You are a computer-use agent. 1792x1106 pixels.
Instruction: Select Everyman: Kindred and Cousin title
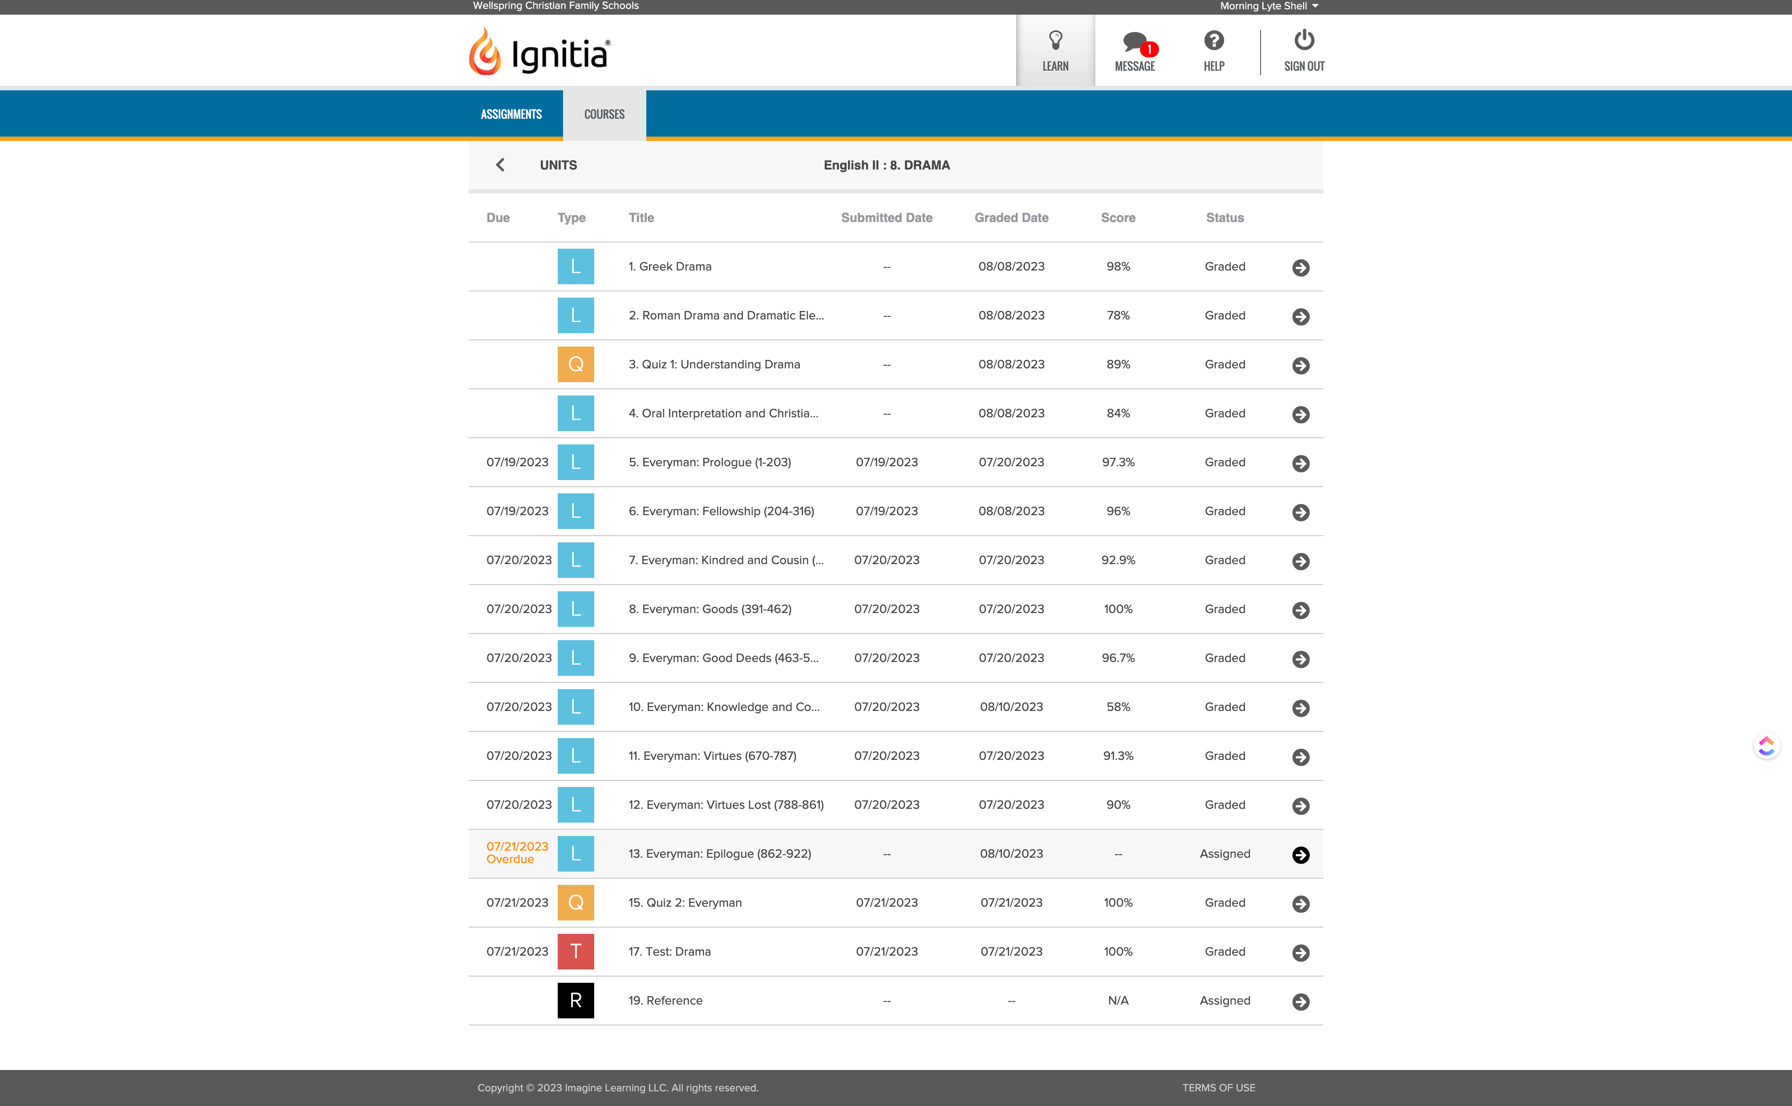click(726, 560)
